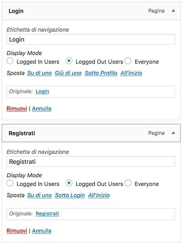The height and width of the screenshot is (244, 182).
Task: Select Everyone radio for Registrati item
Action: pyautogui.click(x=128, y=183)
